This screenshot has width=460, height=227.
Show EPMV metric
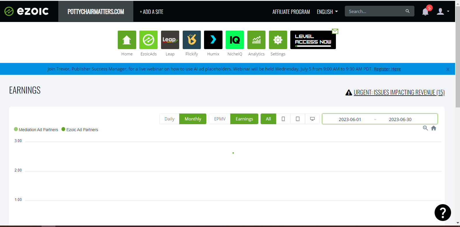(x=220, y=119)
